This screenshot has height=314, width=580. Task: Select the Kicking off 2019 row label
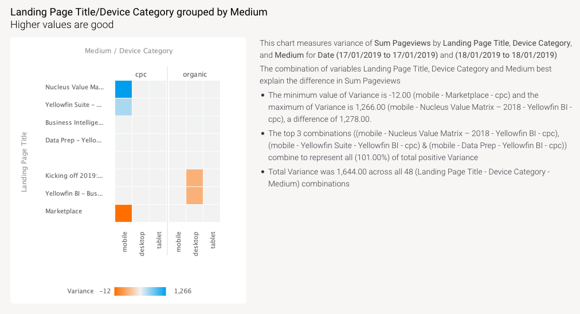click(x=75, y=176)
